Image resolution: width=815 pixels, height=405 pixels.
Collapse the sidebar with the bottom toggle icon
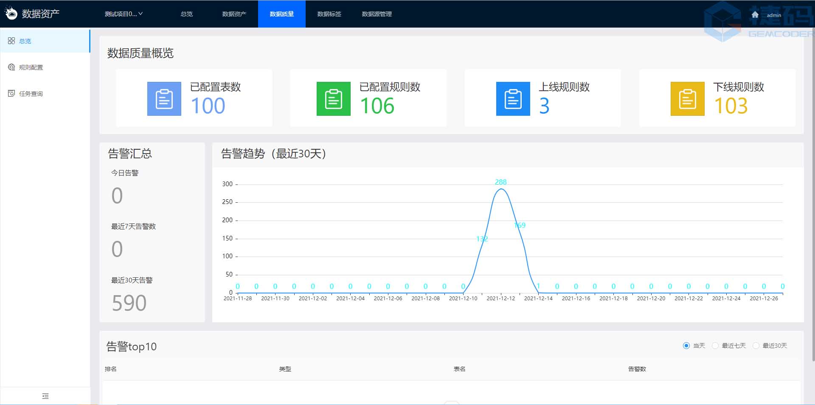click(x=45, y=396)
